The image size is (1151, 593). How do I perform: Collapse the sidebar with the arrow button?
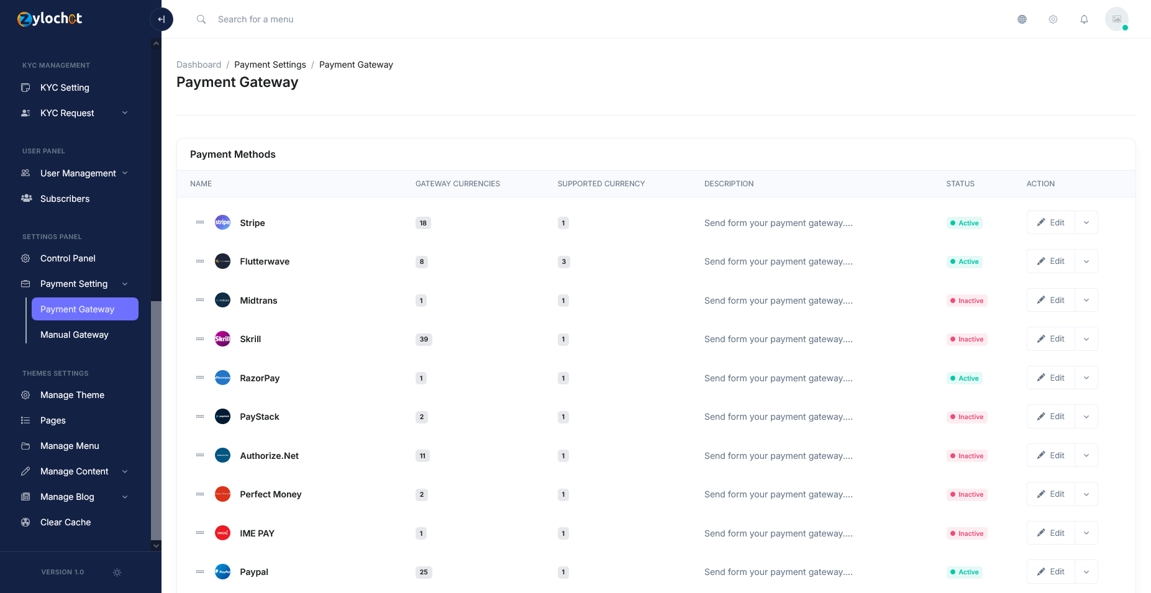coord(162,19)
